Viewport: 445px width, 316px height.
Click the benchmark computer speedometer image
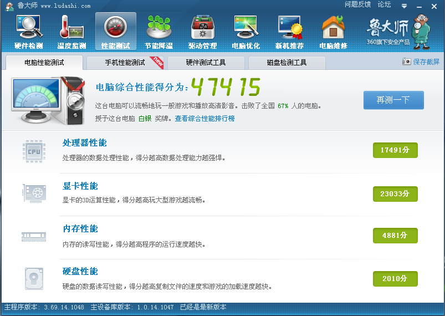point(48,100)
